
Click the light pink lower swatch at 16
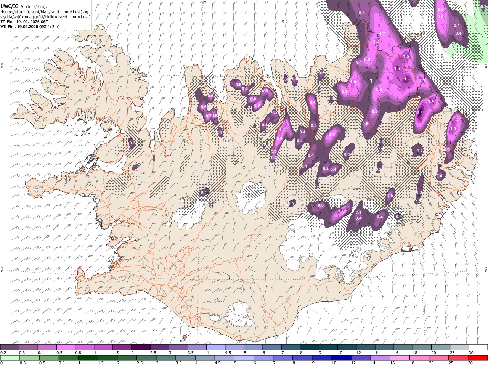click(x=400, y=358)
